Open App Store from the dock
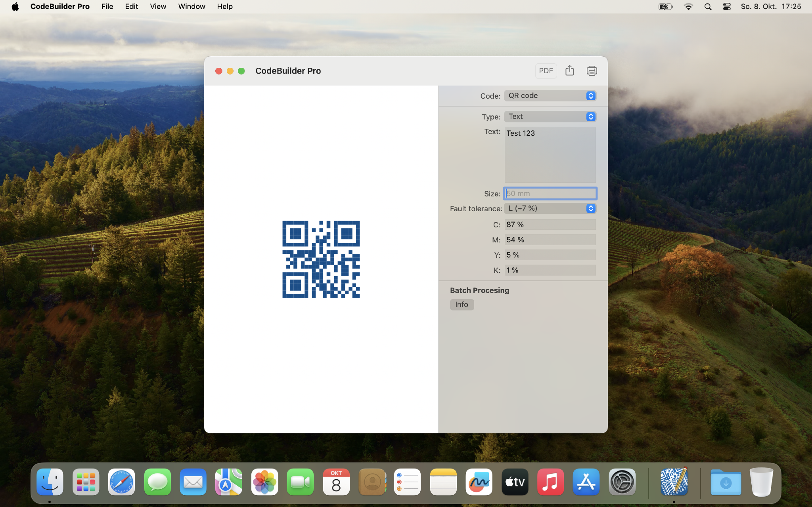 pyautogui.click(x=586, y=482)
